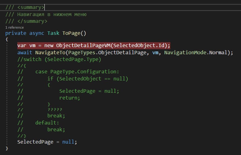Click the 'NavigateTo' method call
The height and width of the screenshot is (155, 241).
(x=50, y=52)
